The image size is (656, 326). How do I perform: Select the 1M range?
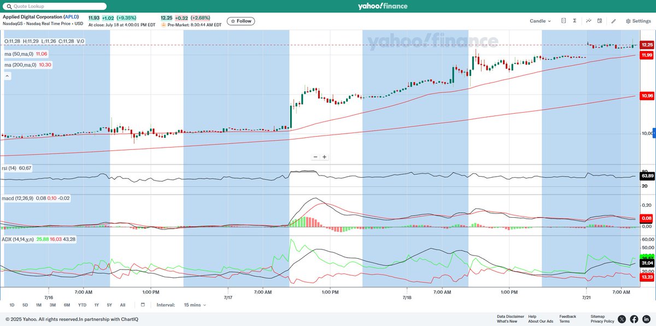coord(39,305)
